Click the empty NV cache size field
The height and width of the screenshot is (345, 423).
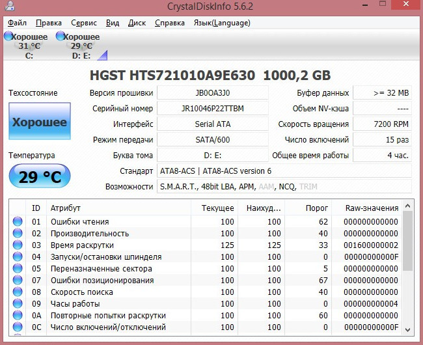382,109
